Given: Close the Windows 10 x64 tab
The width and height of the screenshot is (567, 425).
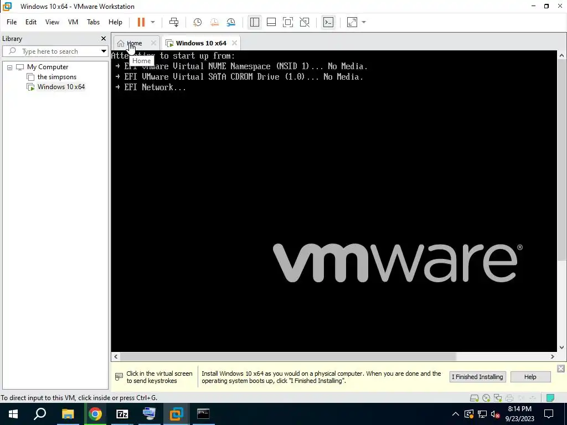Looking at the screenshot, I should (x=234, y=43).
